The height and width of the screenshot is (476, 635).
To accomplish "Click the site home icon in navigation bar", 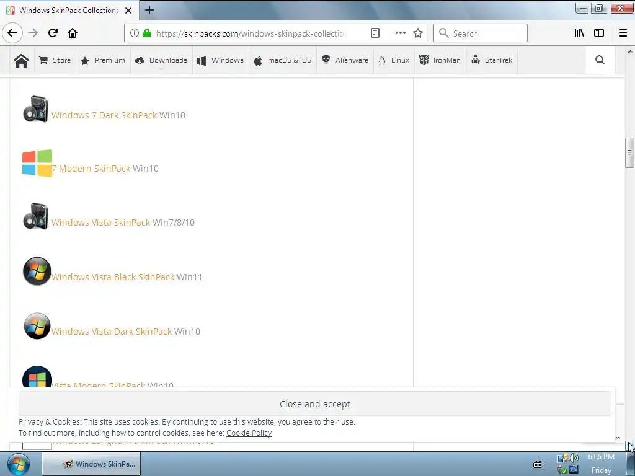I will pos(21,60).
